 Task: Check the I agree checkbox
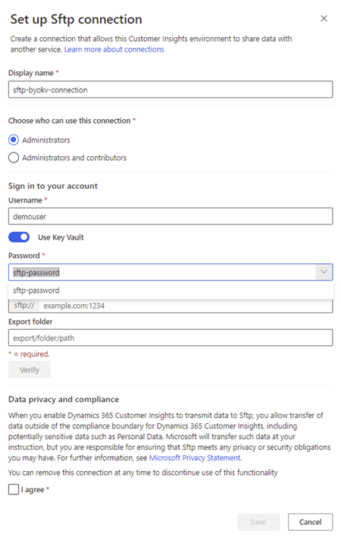click(x=14, y=489)
